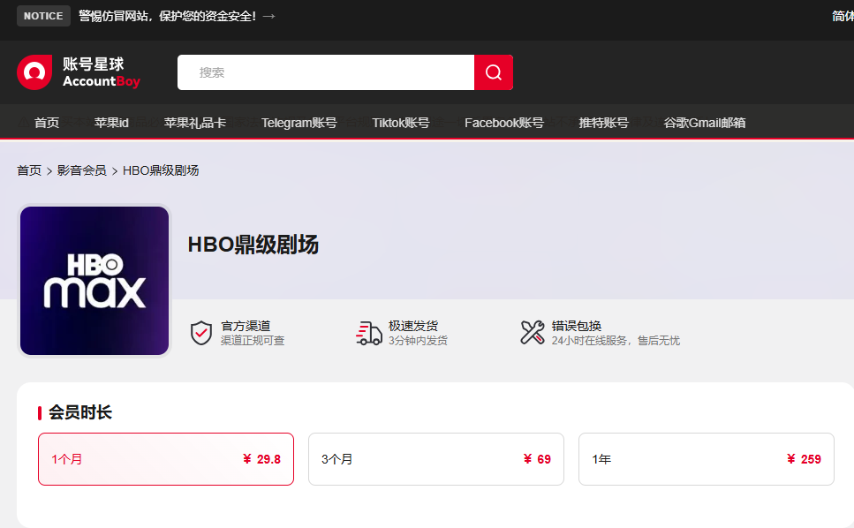Select the 1年 membership priced ¥259
The height and width of the screenshot is (528, 854).
click(x=706, y=459)
